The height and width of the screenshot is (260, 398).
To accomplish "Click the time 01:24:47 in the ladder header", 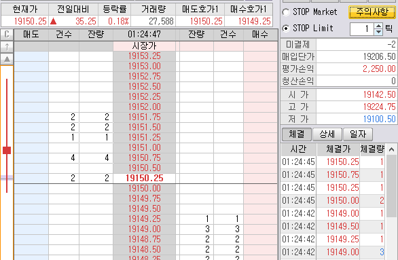I will (144, 34).
